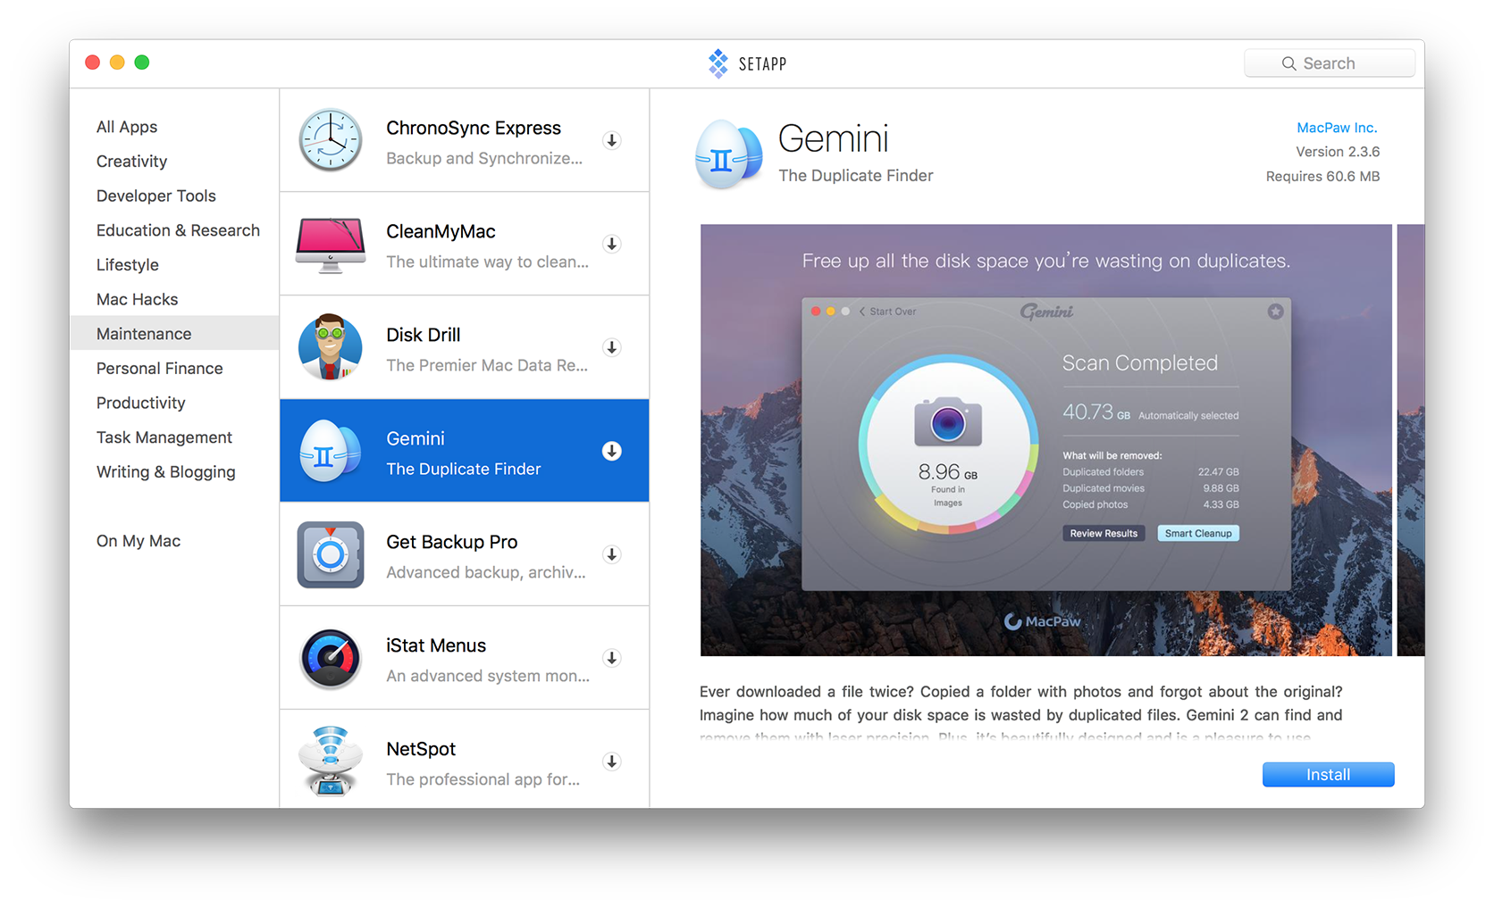Open the Mac Hacks category
This screenshot has width=1494, height=907.
[138, 299]
